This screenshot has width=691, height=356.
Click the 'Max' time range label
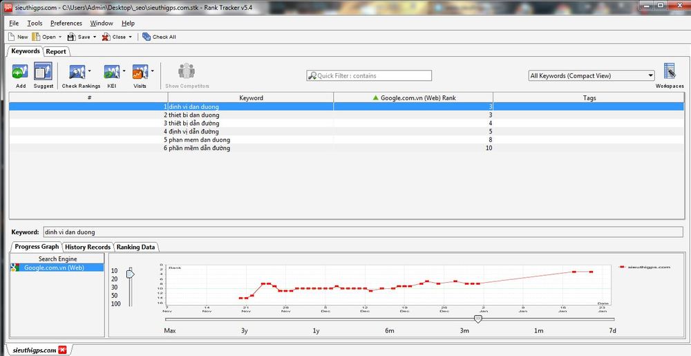click(x=170, y=330)
